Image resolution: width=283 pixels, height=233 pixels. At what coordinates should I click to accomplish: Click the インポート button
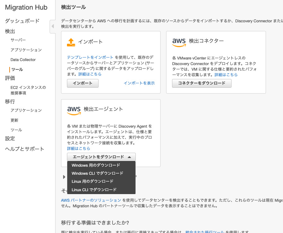pos(83,83)
